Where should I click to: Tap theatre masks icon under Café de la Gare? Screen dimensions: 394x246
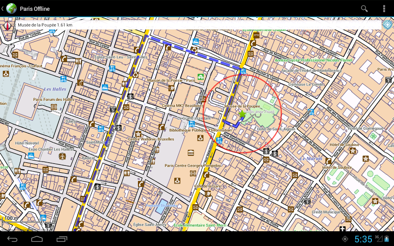tap(207, 193)
